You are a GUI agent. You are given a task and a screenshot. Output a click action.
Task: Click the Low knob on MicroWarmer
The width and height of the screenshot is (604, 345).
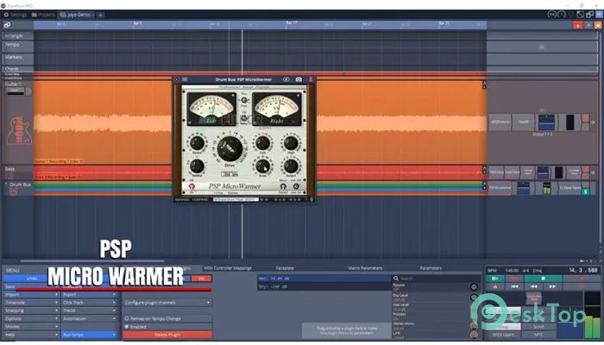(262, 143)
